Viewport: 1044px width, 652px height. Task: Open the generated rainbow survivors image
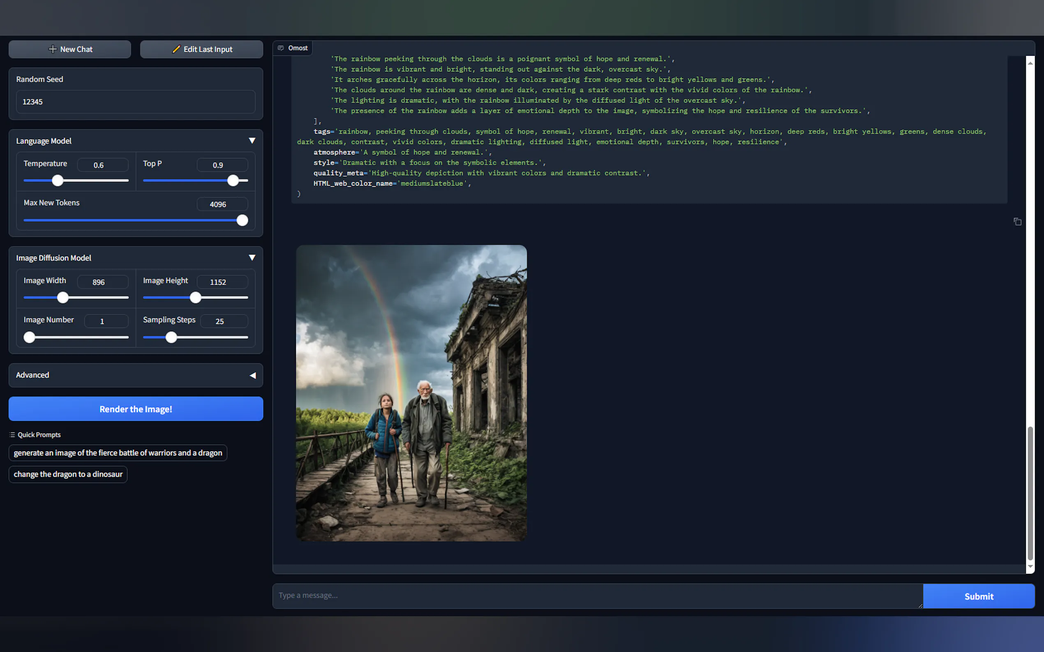point(411,393)
